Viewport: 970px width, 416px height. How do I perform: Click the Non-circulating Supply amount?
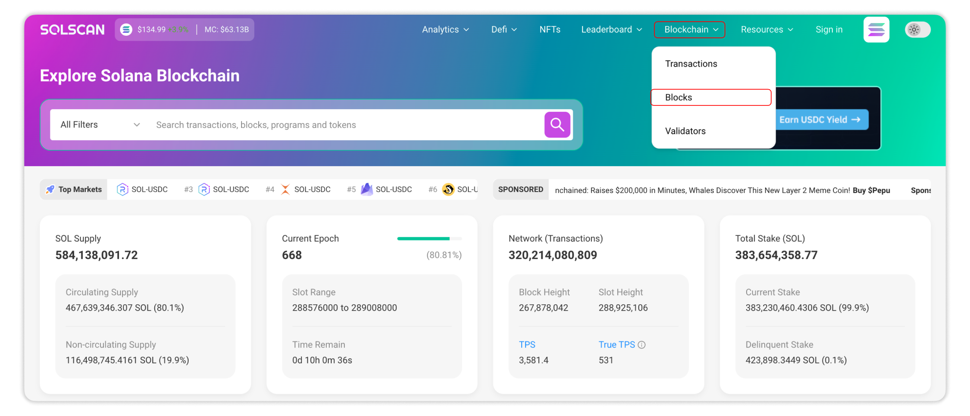click(127, 360)
